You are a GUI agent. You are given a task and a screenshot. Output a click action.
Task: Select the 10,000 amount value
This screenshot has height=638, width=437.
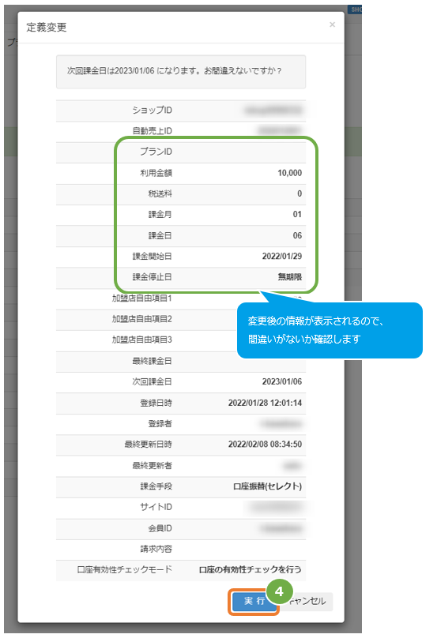pyautogui.click(x=289, y=173)
